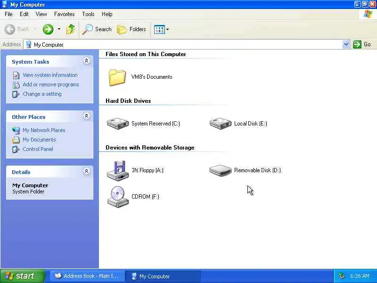The width and height of the screenshot is (377, 283).
Task: Click My Computer taskbar button
Action: pos(163,276)
